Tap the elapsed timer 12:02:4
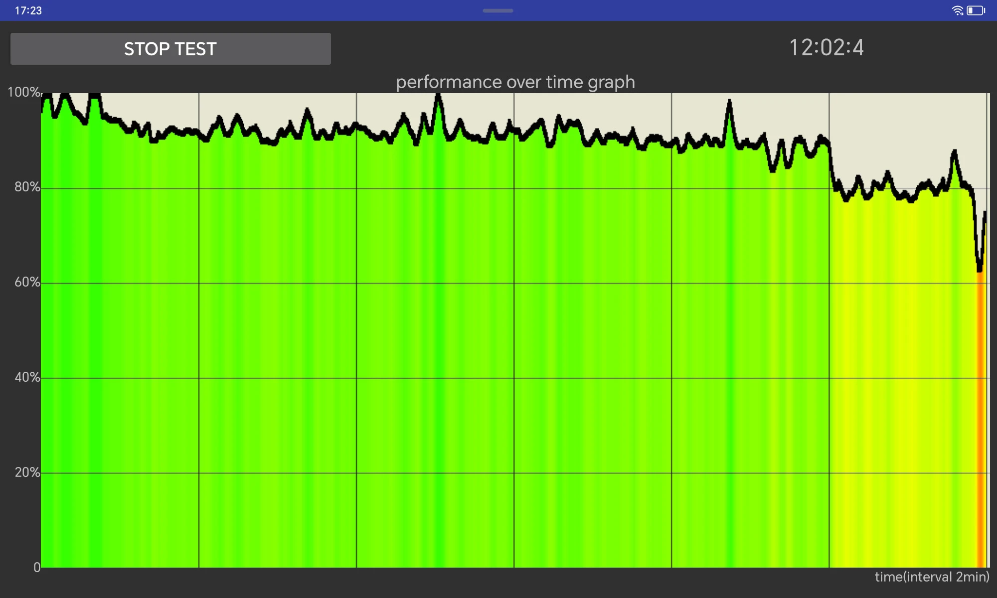 (x=827, y=48)
